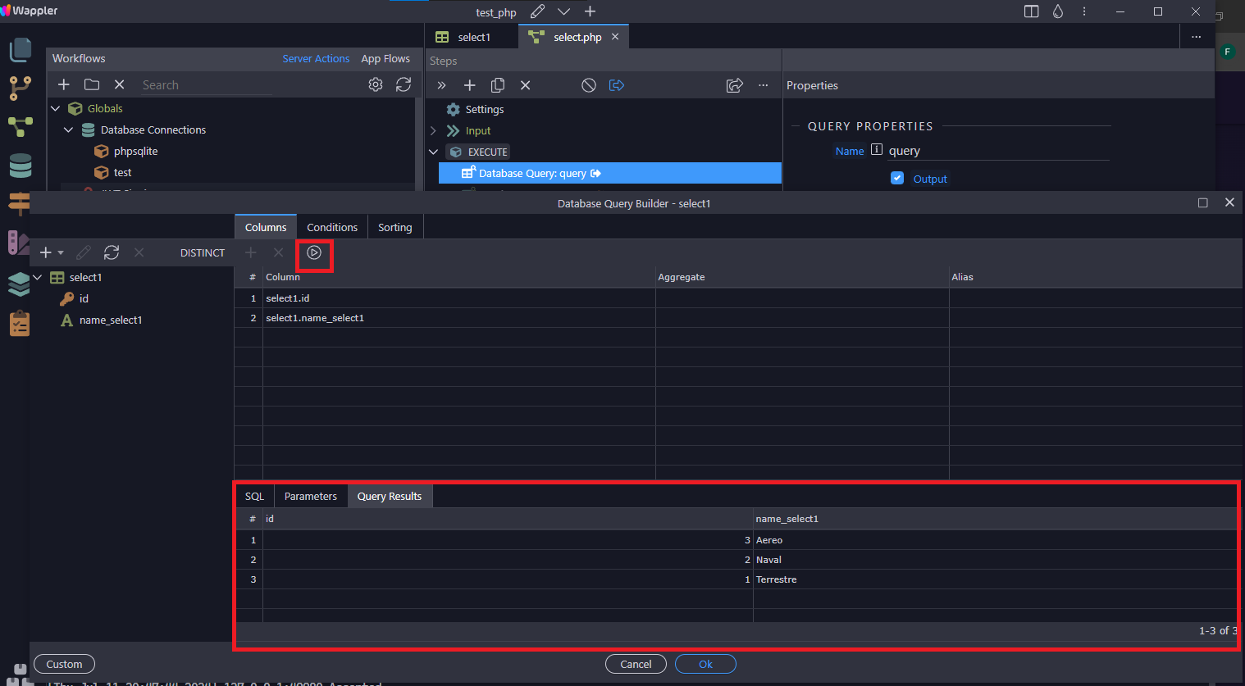Collapse the Globals tree node
Screen dimensions: 1245x686
click(x=56, y=108)
